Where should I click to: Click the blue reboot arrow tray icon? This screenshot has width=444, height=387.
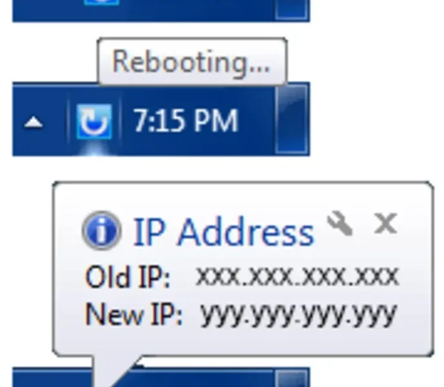point(94,121)
